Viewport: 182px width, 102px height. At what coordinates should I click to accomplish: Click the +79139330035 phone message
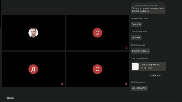139,88
